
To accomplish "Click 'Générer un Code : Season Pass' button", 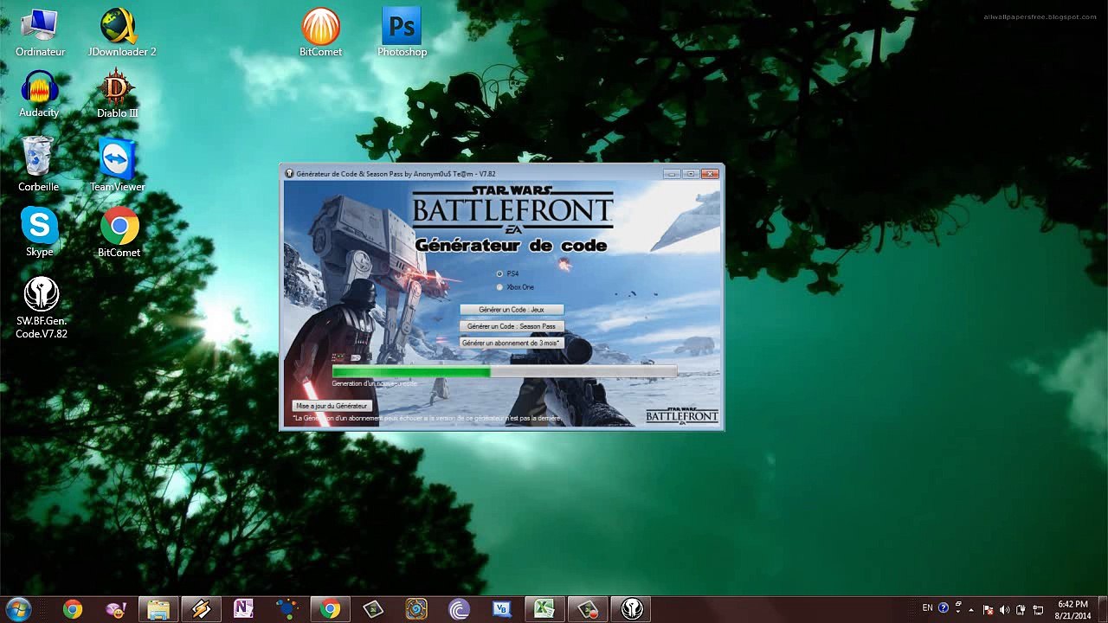I will pos(512,326).
